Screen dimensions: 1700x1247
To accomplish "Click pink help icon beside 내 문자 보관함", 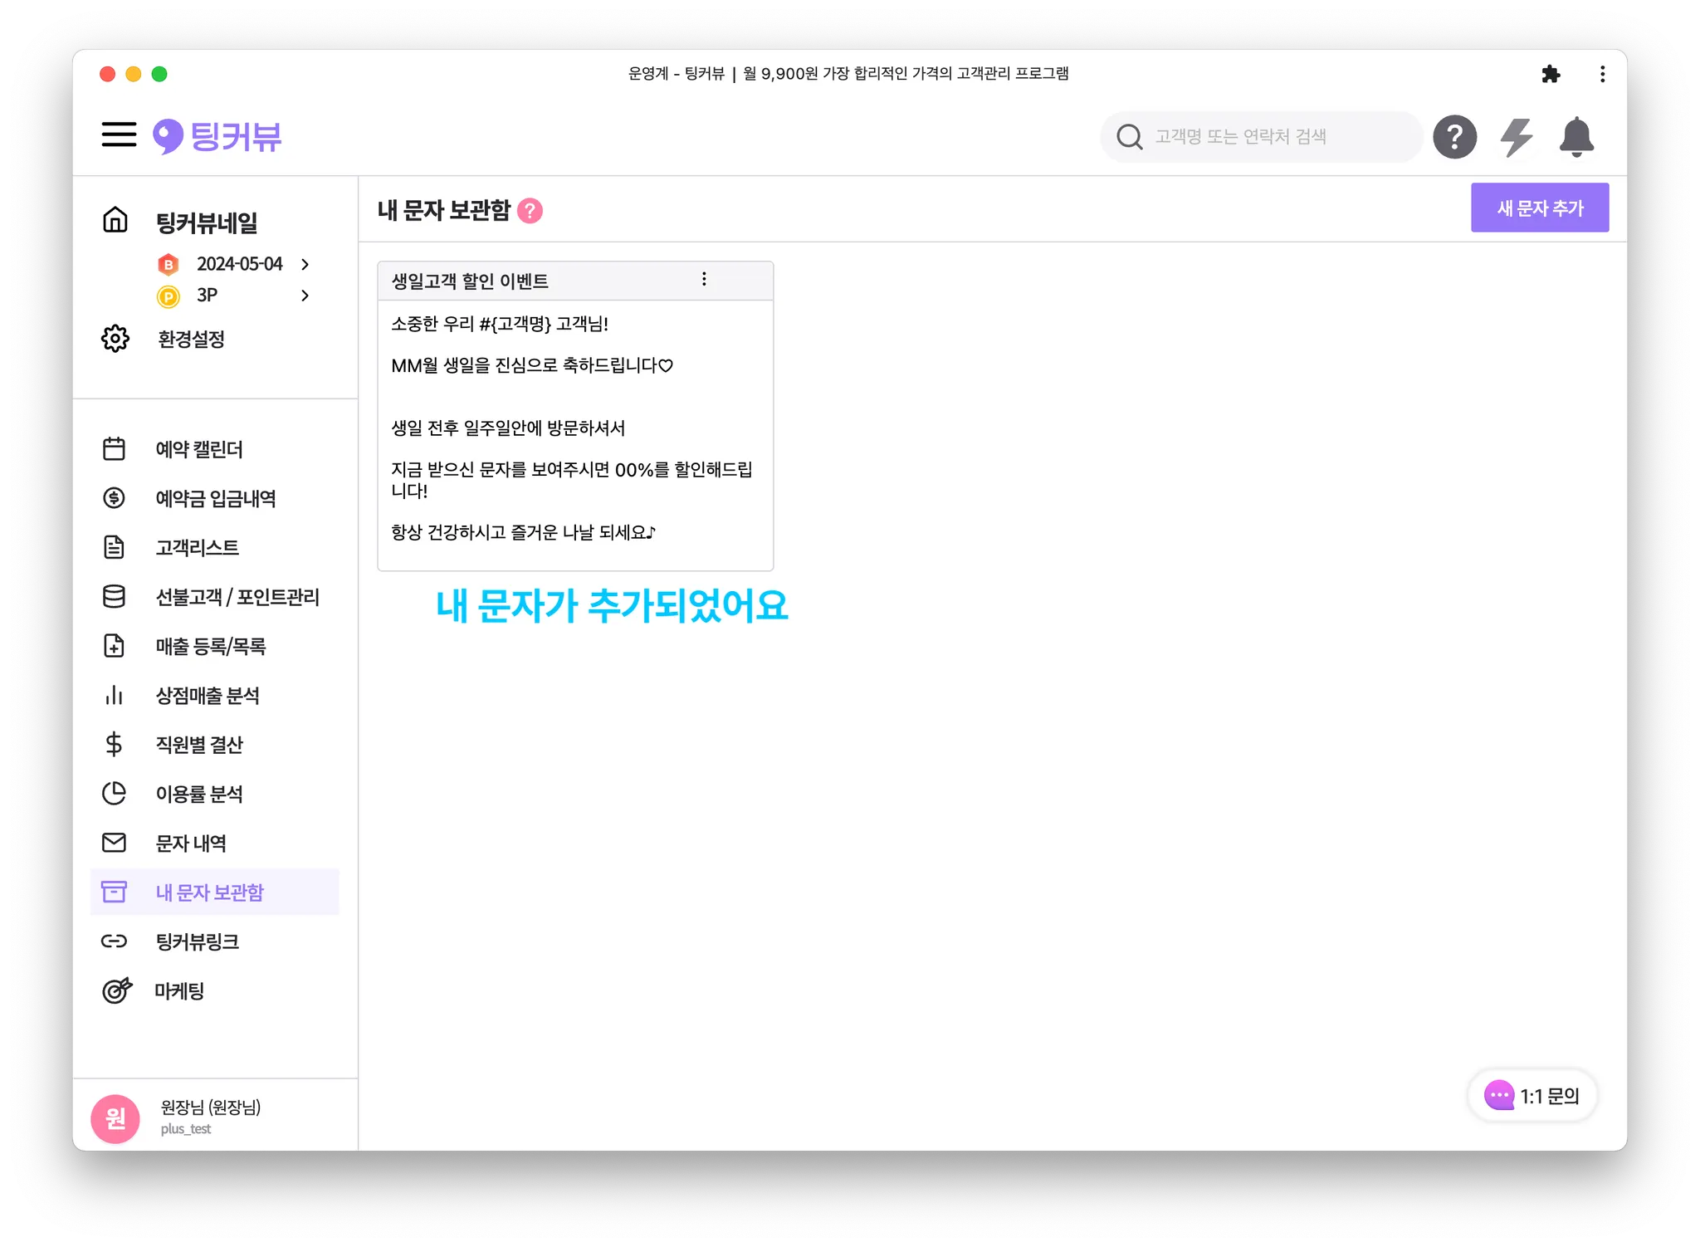I will coord(530,211).
